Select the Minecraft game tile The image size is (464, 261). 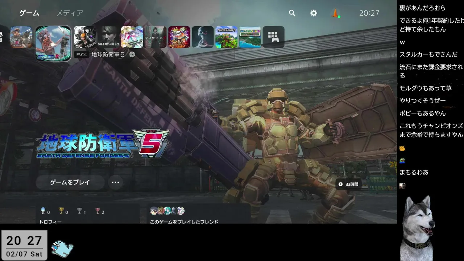(226, 37)
